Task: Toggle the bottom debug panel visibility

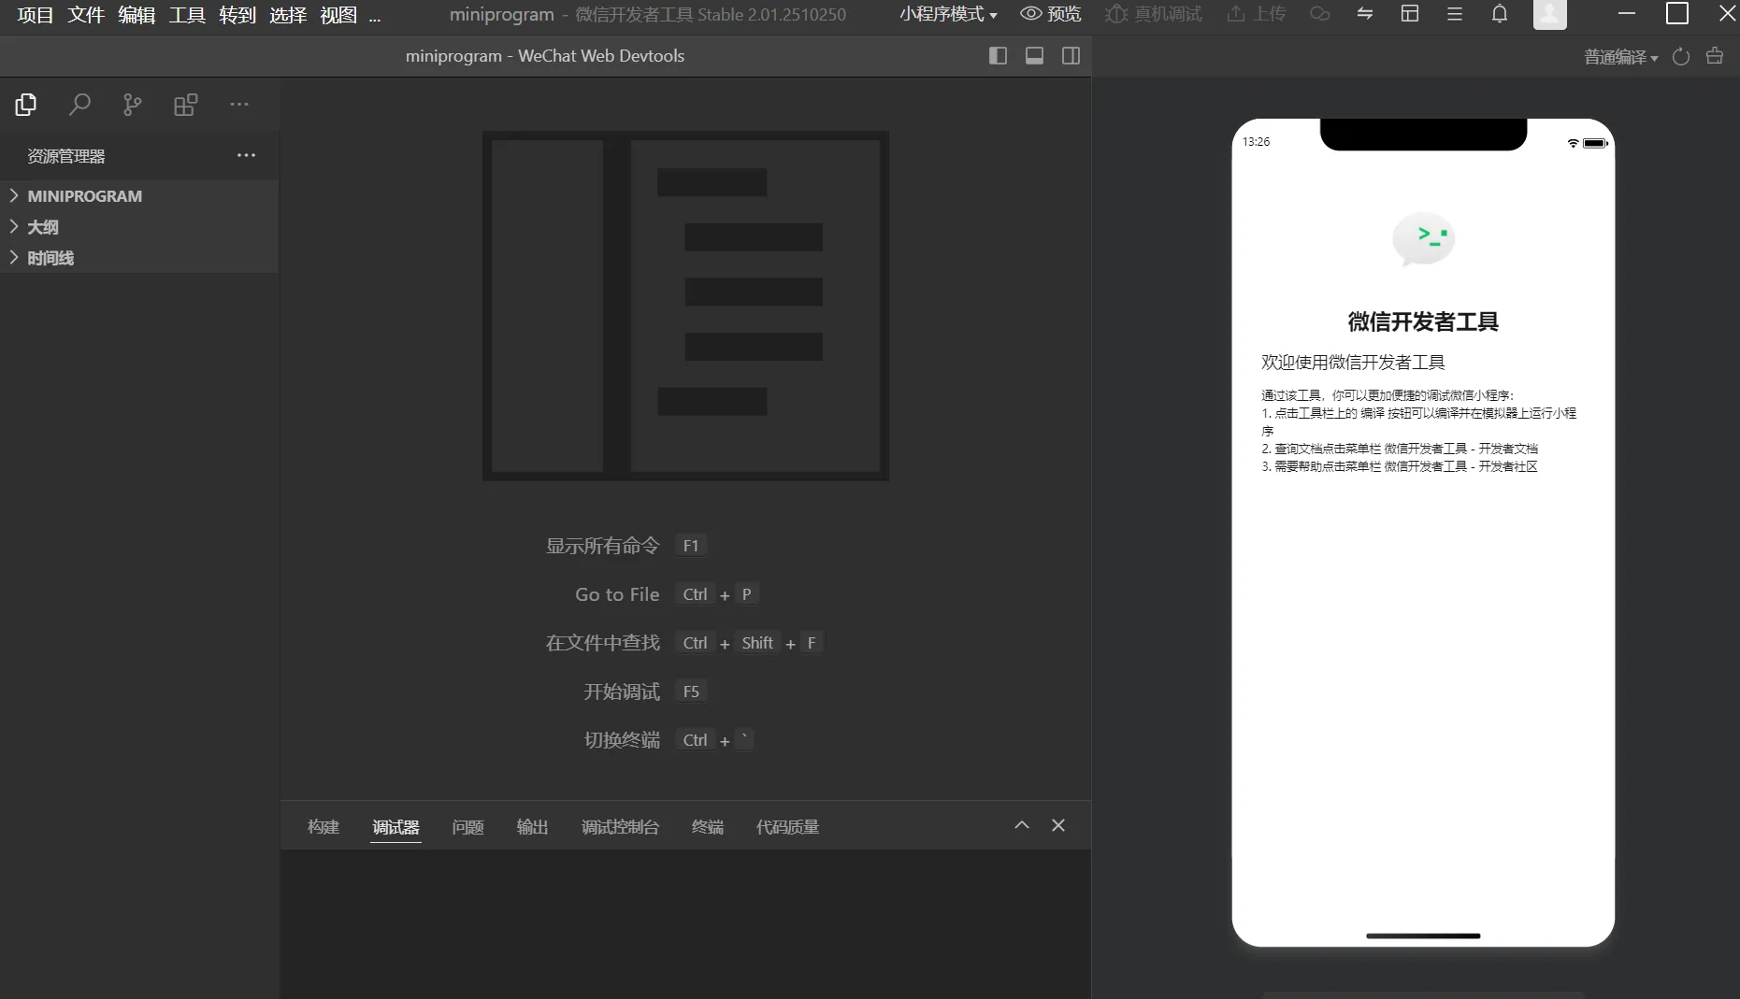Action: tap(1034, 56)
